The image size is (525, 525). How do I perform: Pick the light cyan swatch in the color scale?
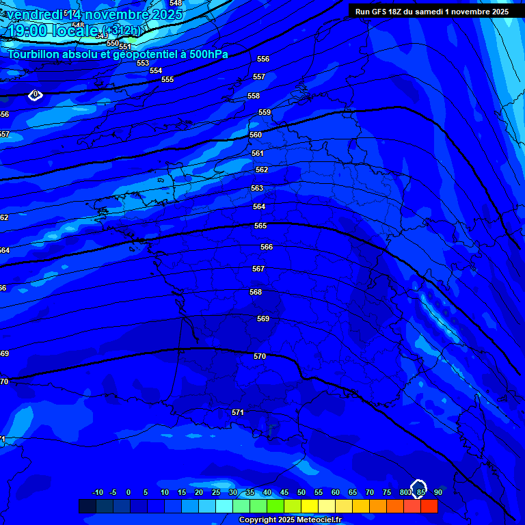pyautogui.click(x=224, y=507)
